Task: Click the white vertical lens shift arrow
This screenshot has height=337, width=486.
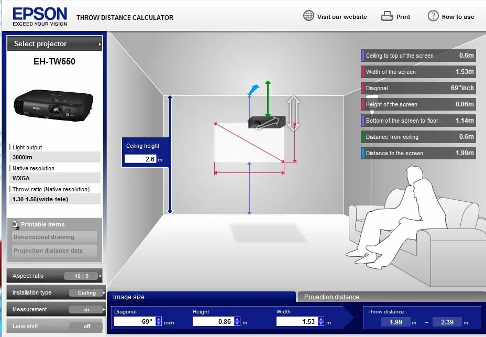Action: [293, 113]
